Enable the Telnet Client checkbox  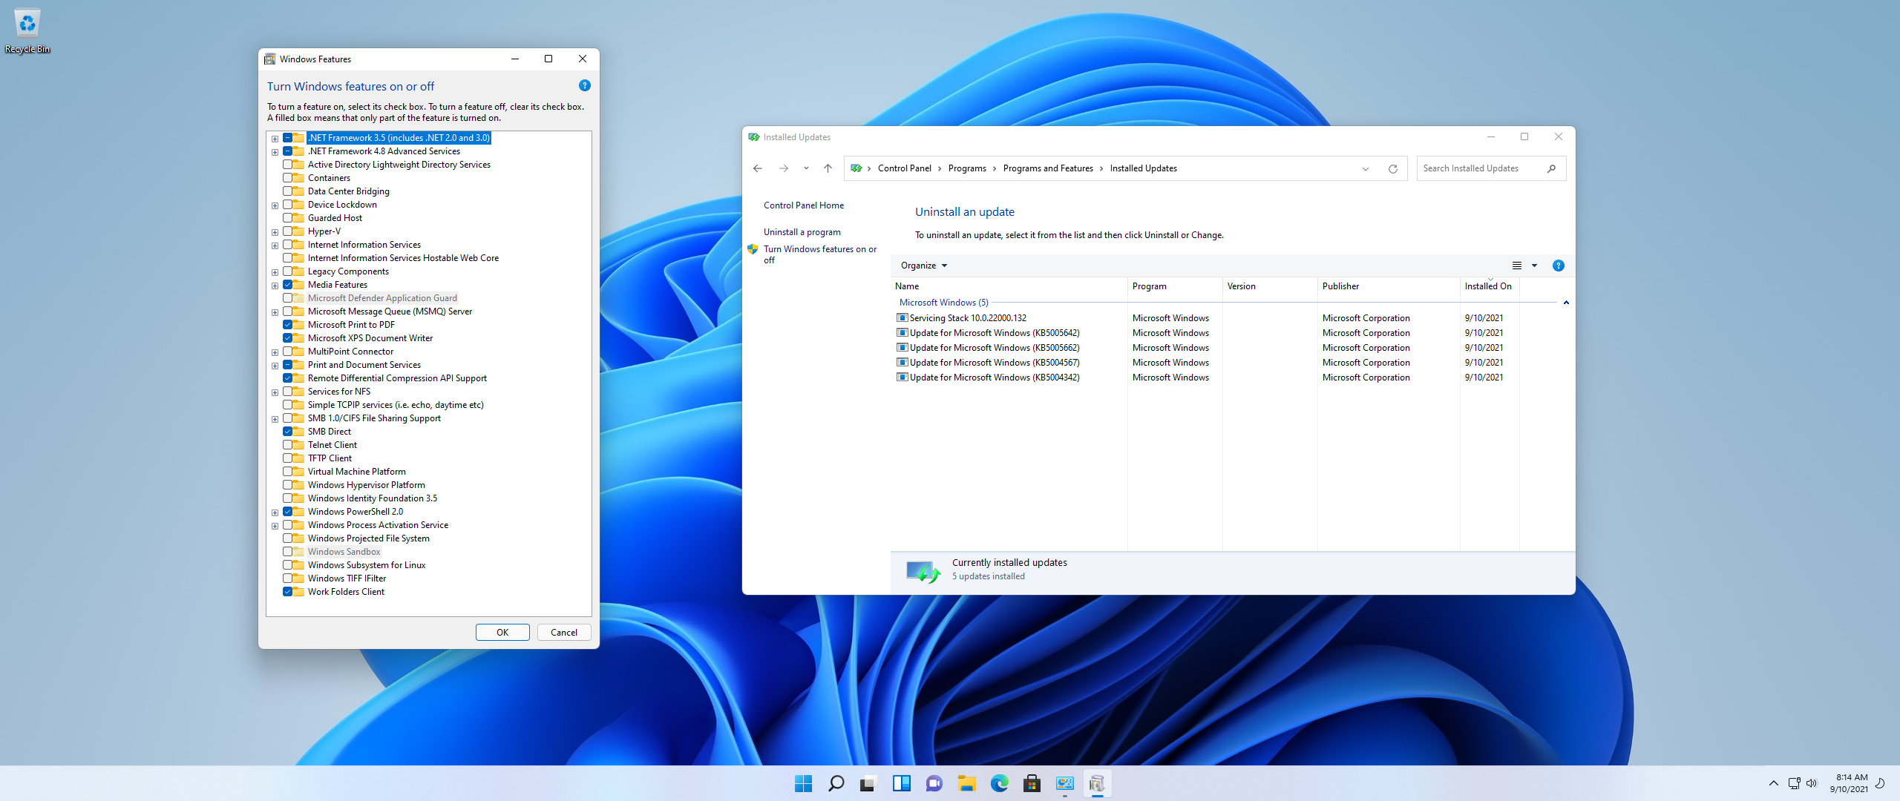[x=287, y=445]
